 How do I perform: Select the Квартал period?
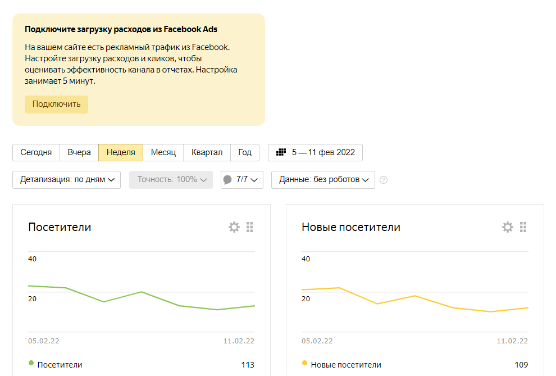(207, 152)
